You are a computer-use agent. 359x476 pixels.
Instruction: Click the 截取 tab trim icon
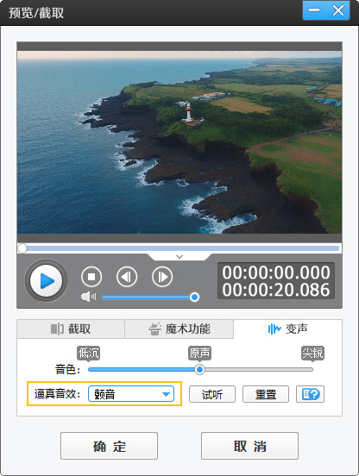tap(57, 329)
